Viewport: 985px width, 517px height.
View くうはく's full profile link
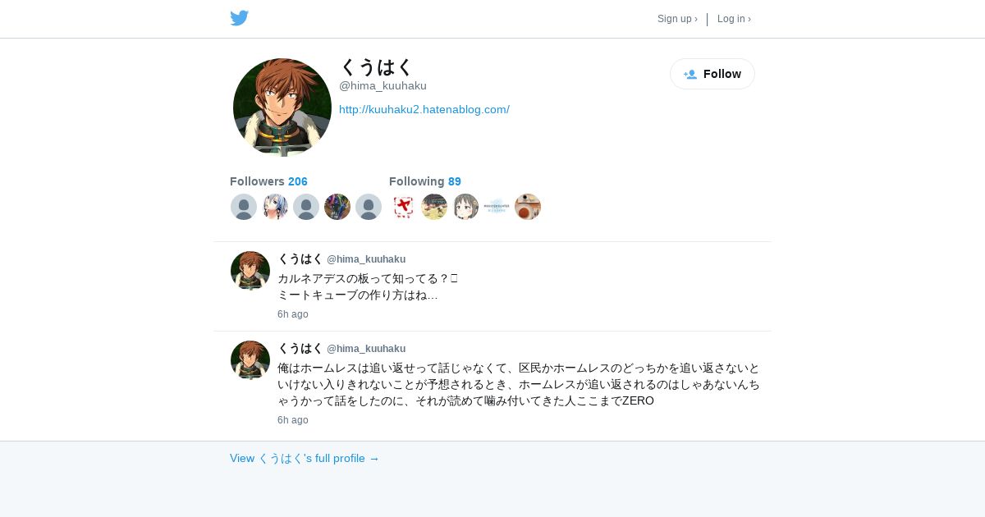[305, 458]
